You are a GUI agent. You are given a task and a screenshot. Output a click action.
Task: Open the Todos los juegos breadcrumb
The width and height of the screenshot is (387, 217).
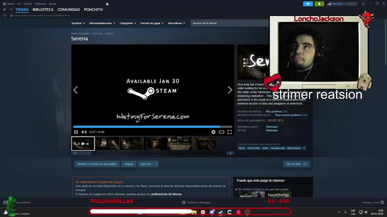click(80, 33)
